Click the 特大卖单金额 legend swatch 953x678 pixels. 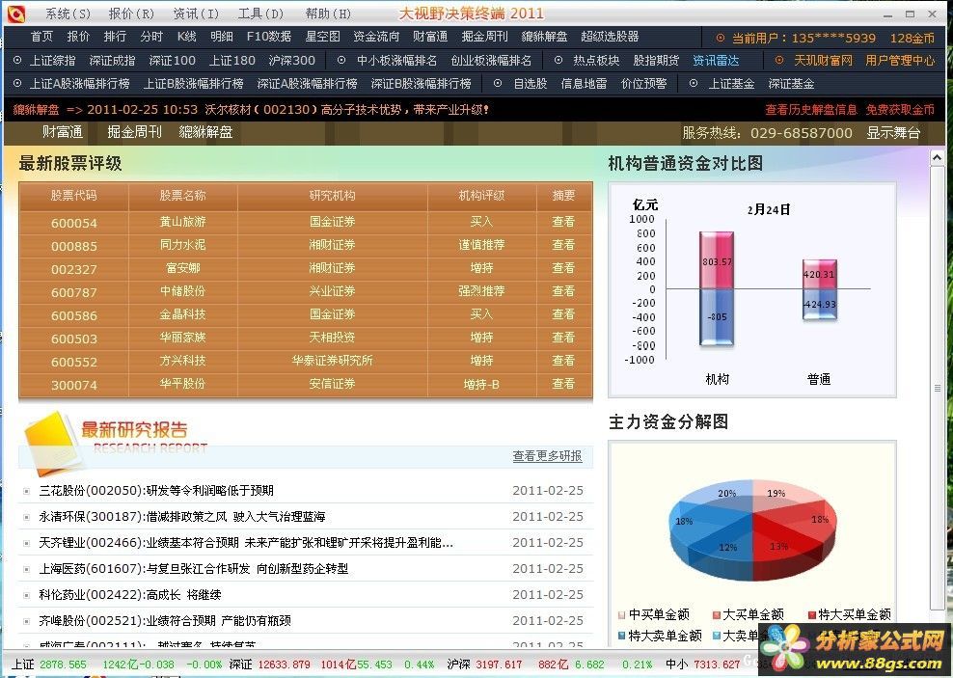622,636
